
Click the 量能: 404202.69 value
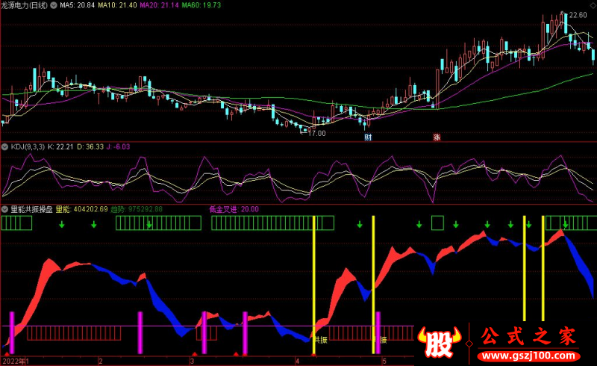coord(82,209)
